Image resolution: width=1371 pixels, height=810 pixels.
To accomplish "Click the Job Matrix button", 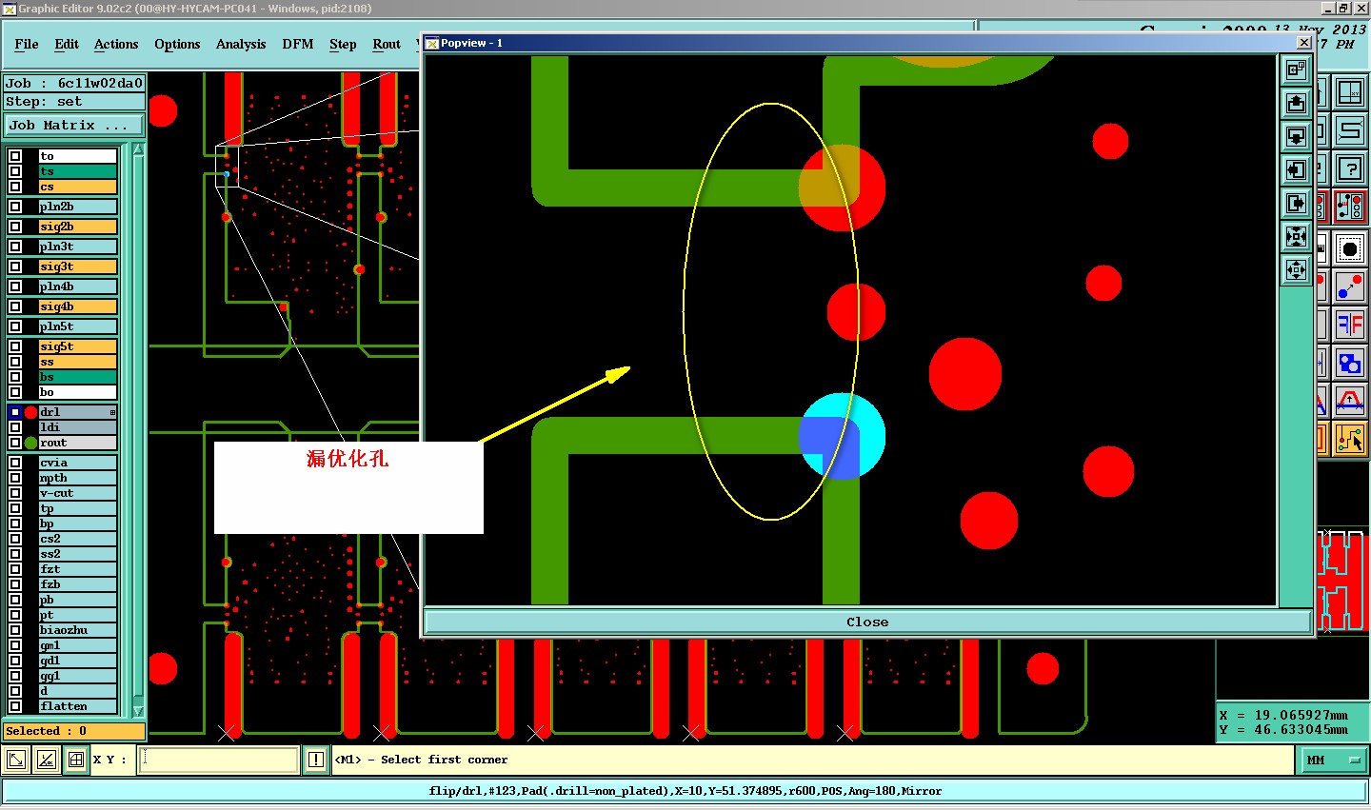I will [74, 125].
